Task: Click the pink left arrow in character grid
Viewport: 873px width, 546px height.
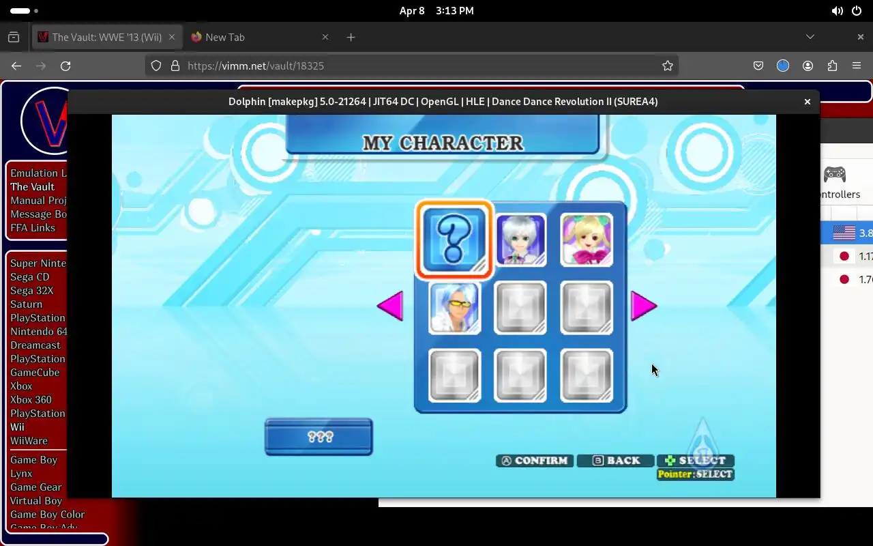Action: click(x=390, y=306)
